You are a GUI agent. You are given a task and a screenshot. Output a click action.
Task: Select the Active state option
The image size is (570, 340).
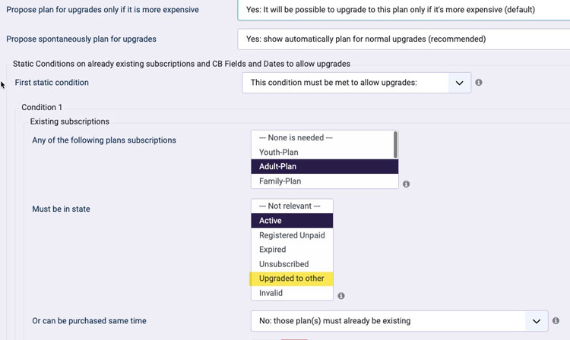click(x=292, y=221)
